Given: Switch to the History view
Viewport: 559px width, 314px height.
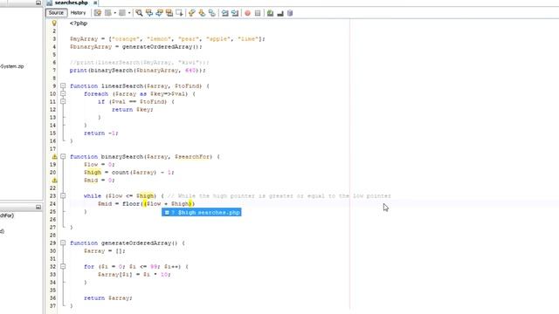Looking at the screenshot, I should [78, 13].
